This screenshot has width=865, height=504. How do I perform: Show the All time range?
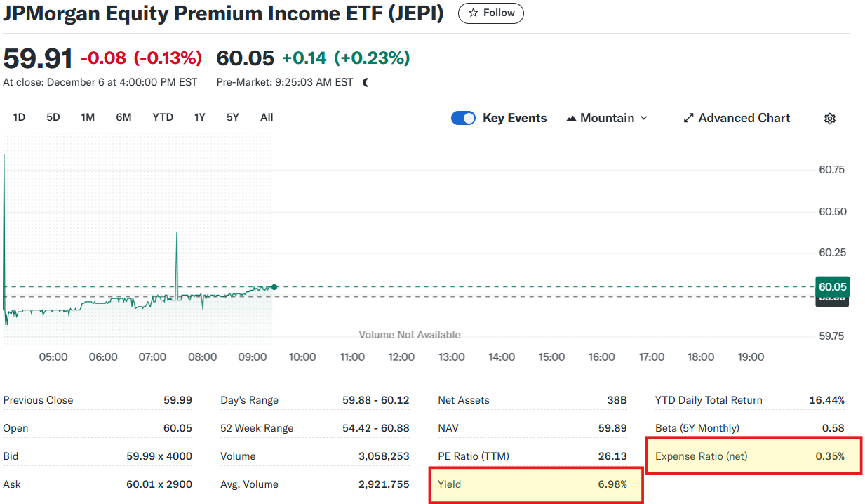(267, 117)
